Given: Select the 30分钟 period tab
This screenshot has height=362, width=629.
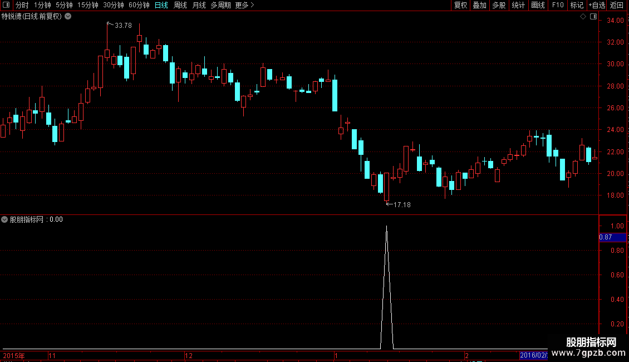Looking at the screenshot, I should (x=114, y=5).
